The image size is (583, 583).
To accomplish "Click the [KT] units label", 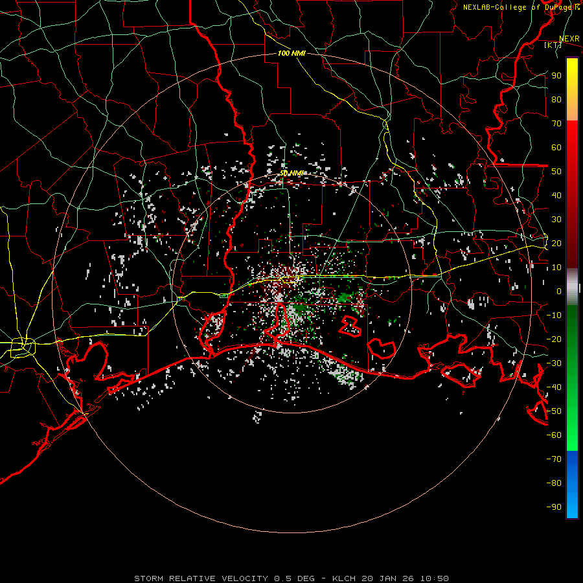I will [553, 45].
